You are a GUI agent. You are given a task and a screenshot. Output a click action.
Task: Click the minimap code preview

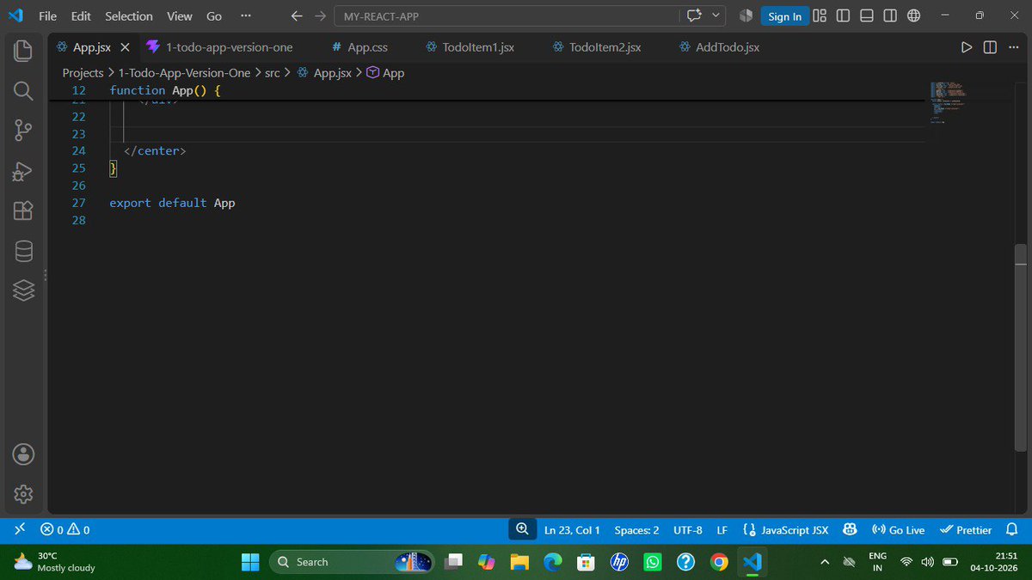948,102
